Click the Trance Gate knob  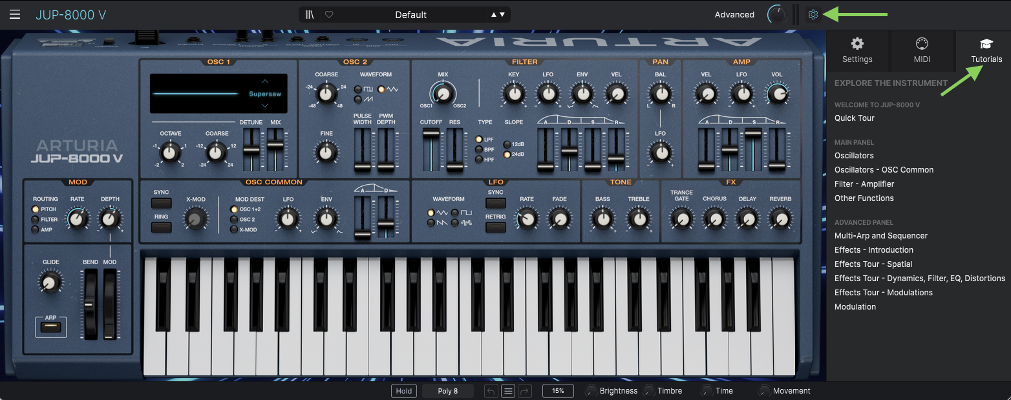(x=681, y=220)
